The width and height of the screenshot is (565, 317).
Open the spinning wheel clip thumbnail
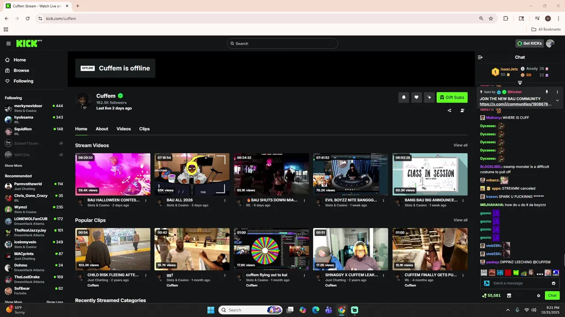coord(271,249)
